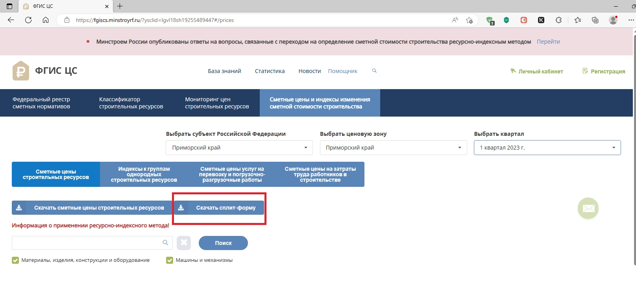Viewport: 636px width, 285px height.
Task: Click Скачать сплит-форму button
Action: [219, 208]
